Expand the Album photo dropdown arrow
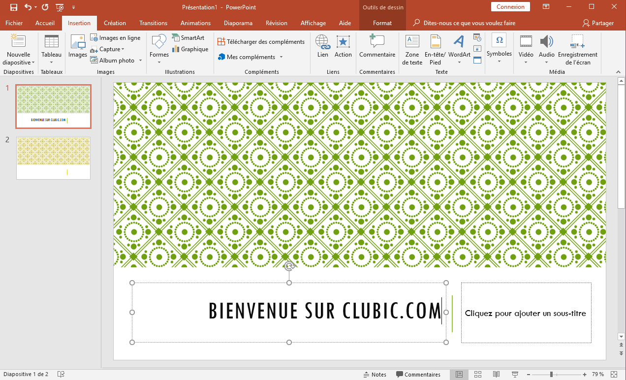Screen dimensions: 626x380 click(x=140, y=61)
